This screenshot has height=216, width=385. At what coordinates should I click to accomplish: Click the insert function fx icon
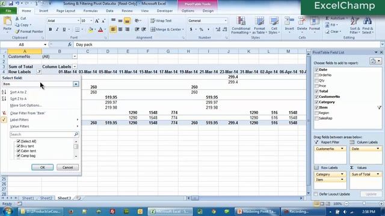(70, 44)
